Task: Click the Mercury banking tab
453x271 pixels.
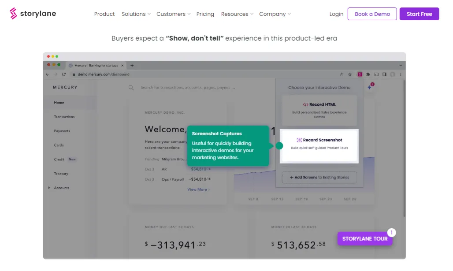Action: 96,66
